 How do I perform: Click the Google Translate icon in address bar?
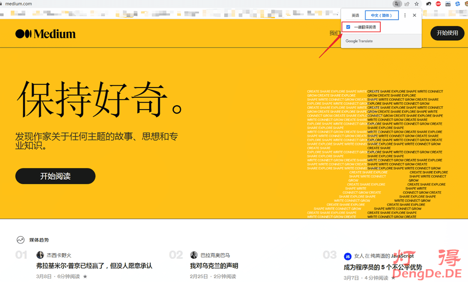click(398, 4)
